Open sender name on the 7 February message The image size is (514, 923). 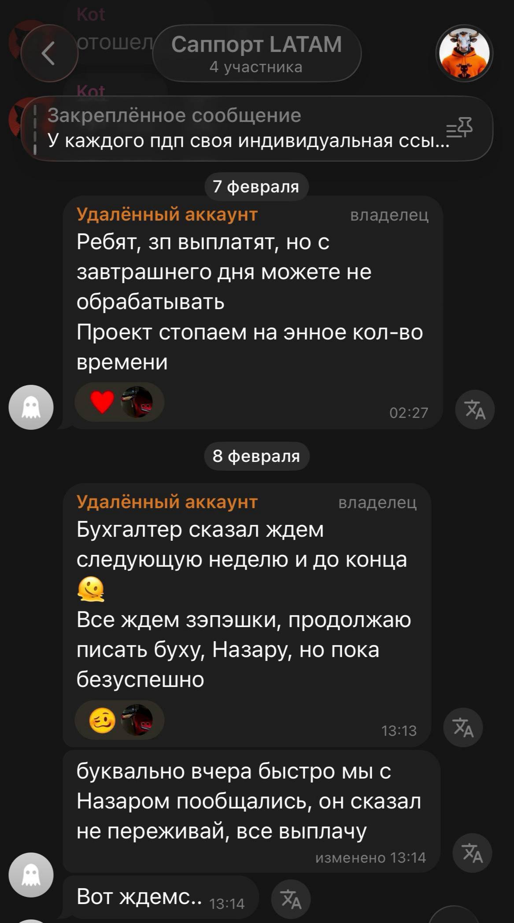tap(167, 214)
